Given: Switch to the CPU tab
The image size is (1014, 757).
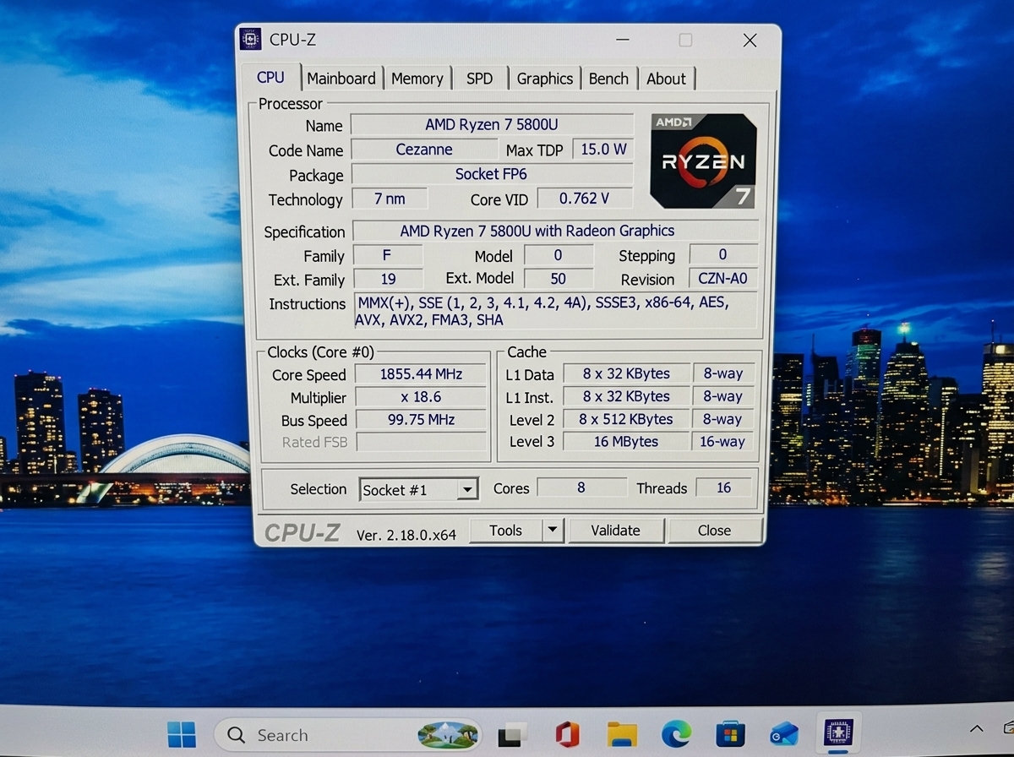Looking at the screenshot, I should coord(270,78).
